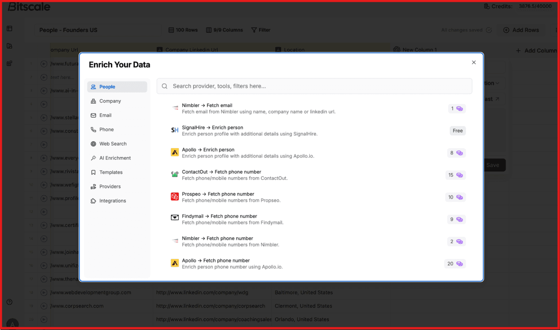Click the Company building icon
The width and height of the screenshot is (560, 330).
[x=93, y=101]
